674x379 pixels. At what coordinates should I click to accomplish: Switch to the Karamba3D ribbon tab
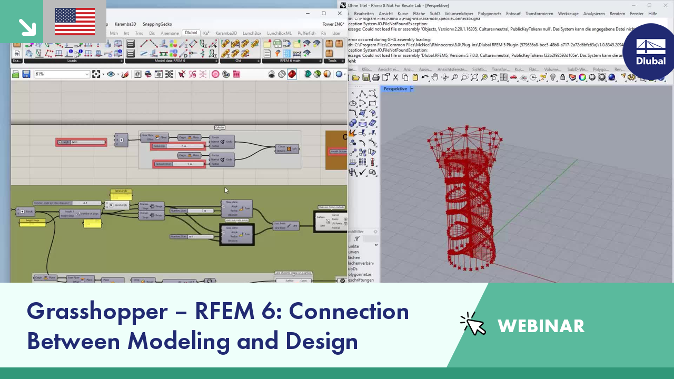(x=226, y=33)
